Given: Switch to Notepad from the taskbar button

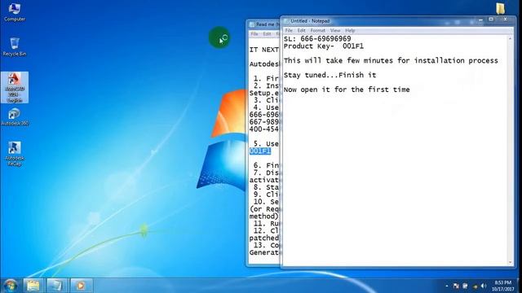Looking at the screenshot, I should [56, 286].
